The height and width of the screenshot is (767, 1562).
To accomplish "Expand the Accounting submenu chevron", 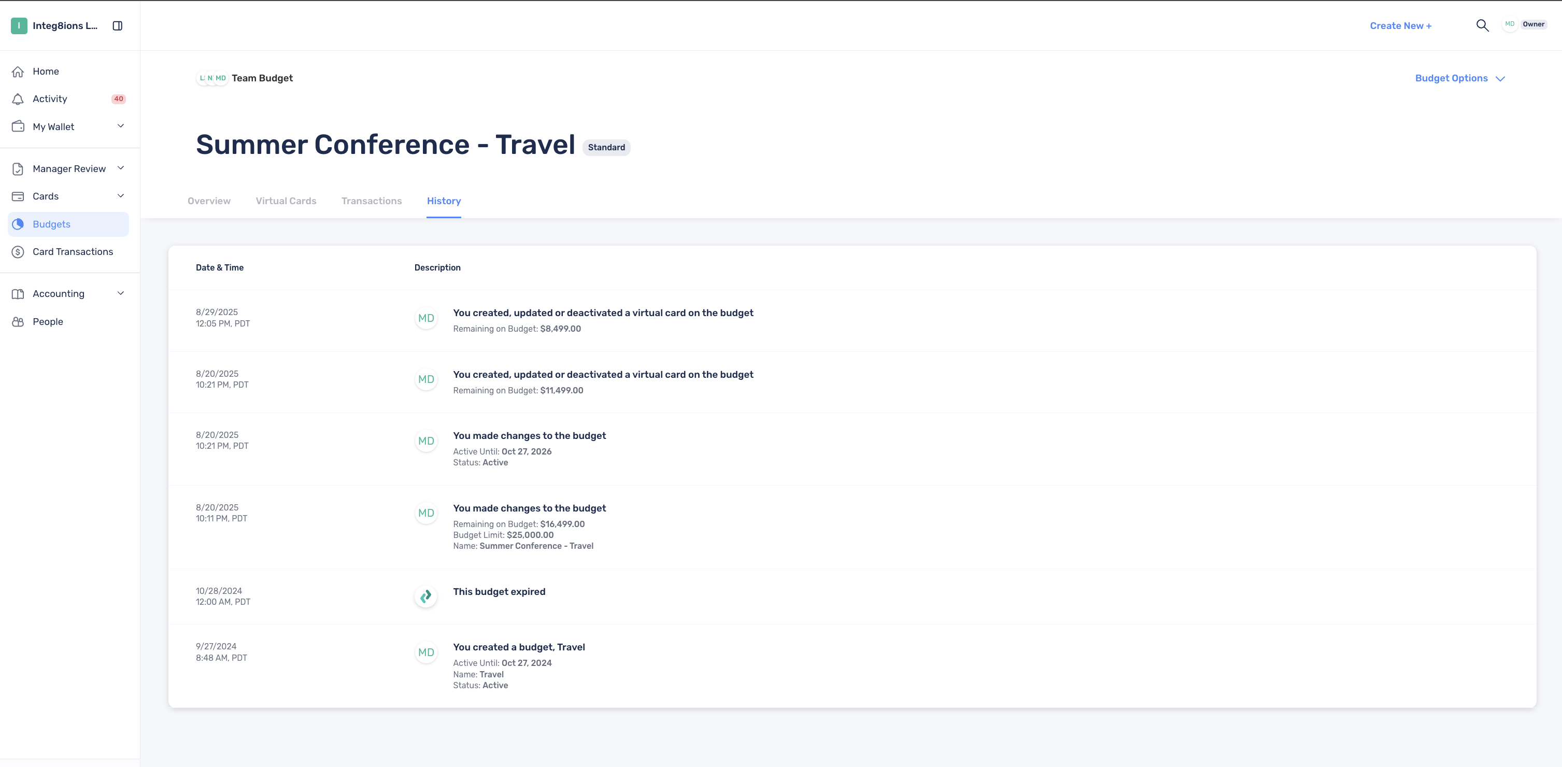I will coord(121,293).
